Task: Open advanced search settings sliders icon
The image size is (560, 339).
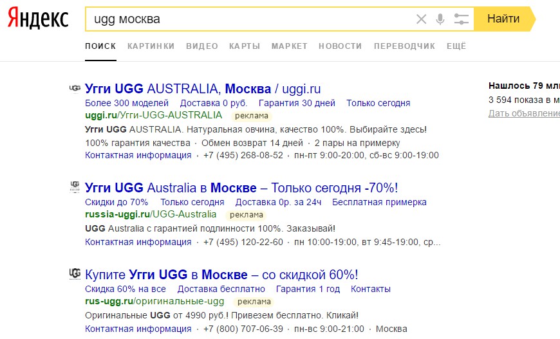Action: pyautogui.click(x=462, y=19)
